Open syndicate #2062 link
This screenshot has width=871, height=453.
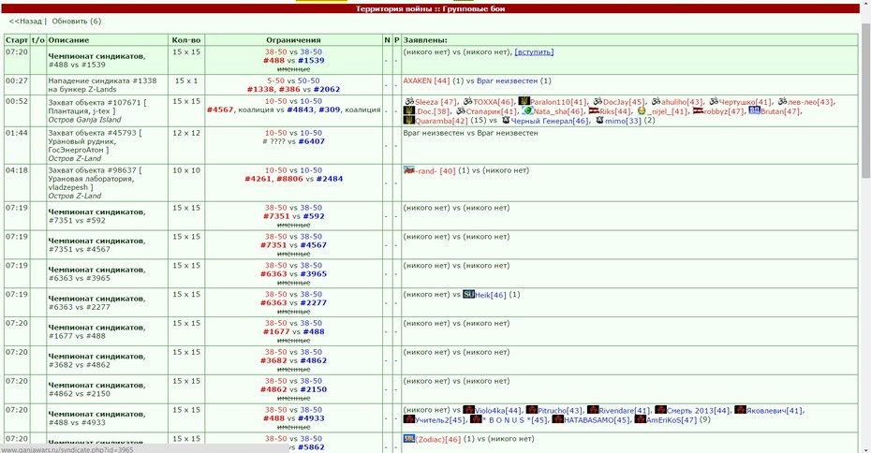point(327,89)
